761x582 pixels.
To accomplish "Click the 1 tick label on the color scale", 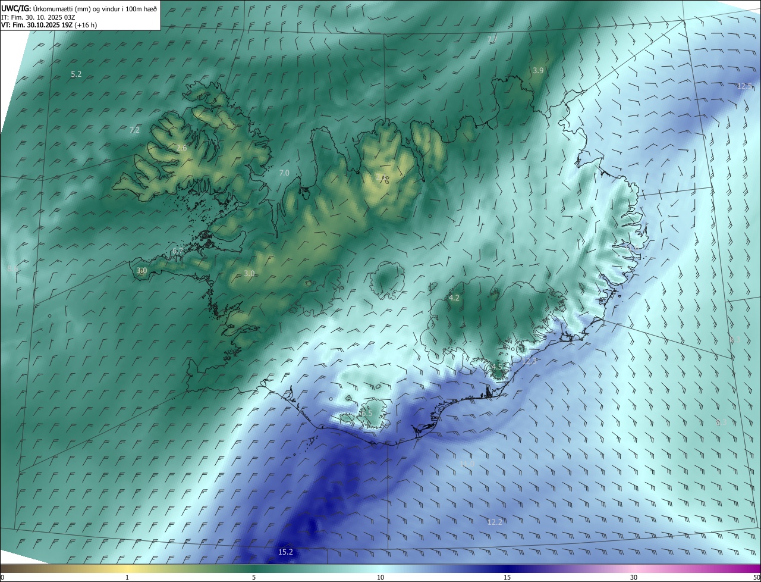I will click(x=127, y=577).
